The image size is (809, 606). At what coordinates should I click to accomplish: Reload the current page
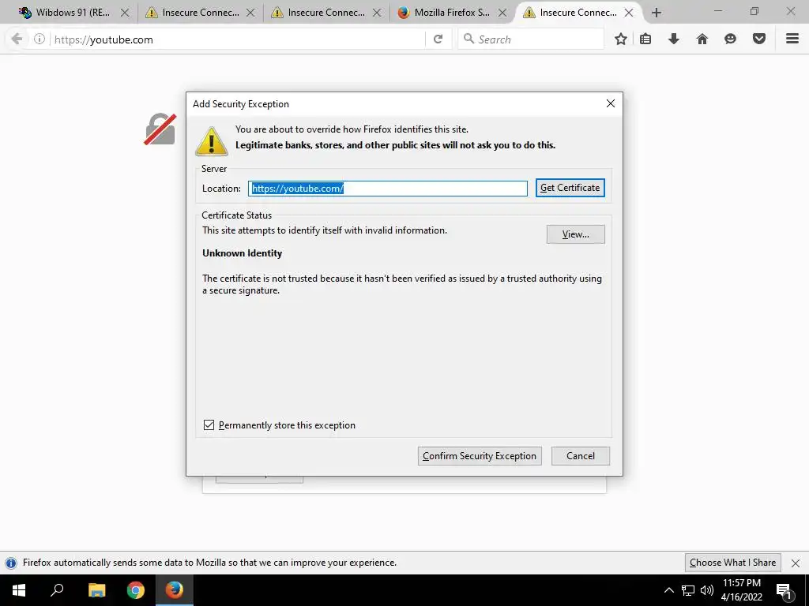pyautogui.click(x=438, y=39)
